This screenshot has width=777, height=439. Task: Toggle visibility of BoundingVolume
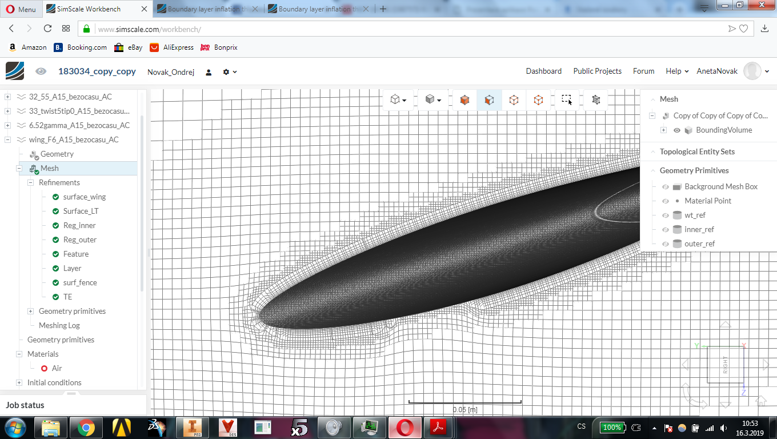point(677,130)
